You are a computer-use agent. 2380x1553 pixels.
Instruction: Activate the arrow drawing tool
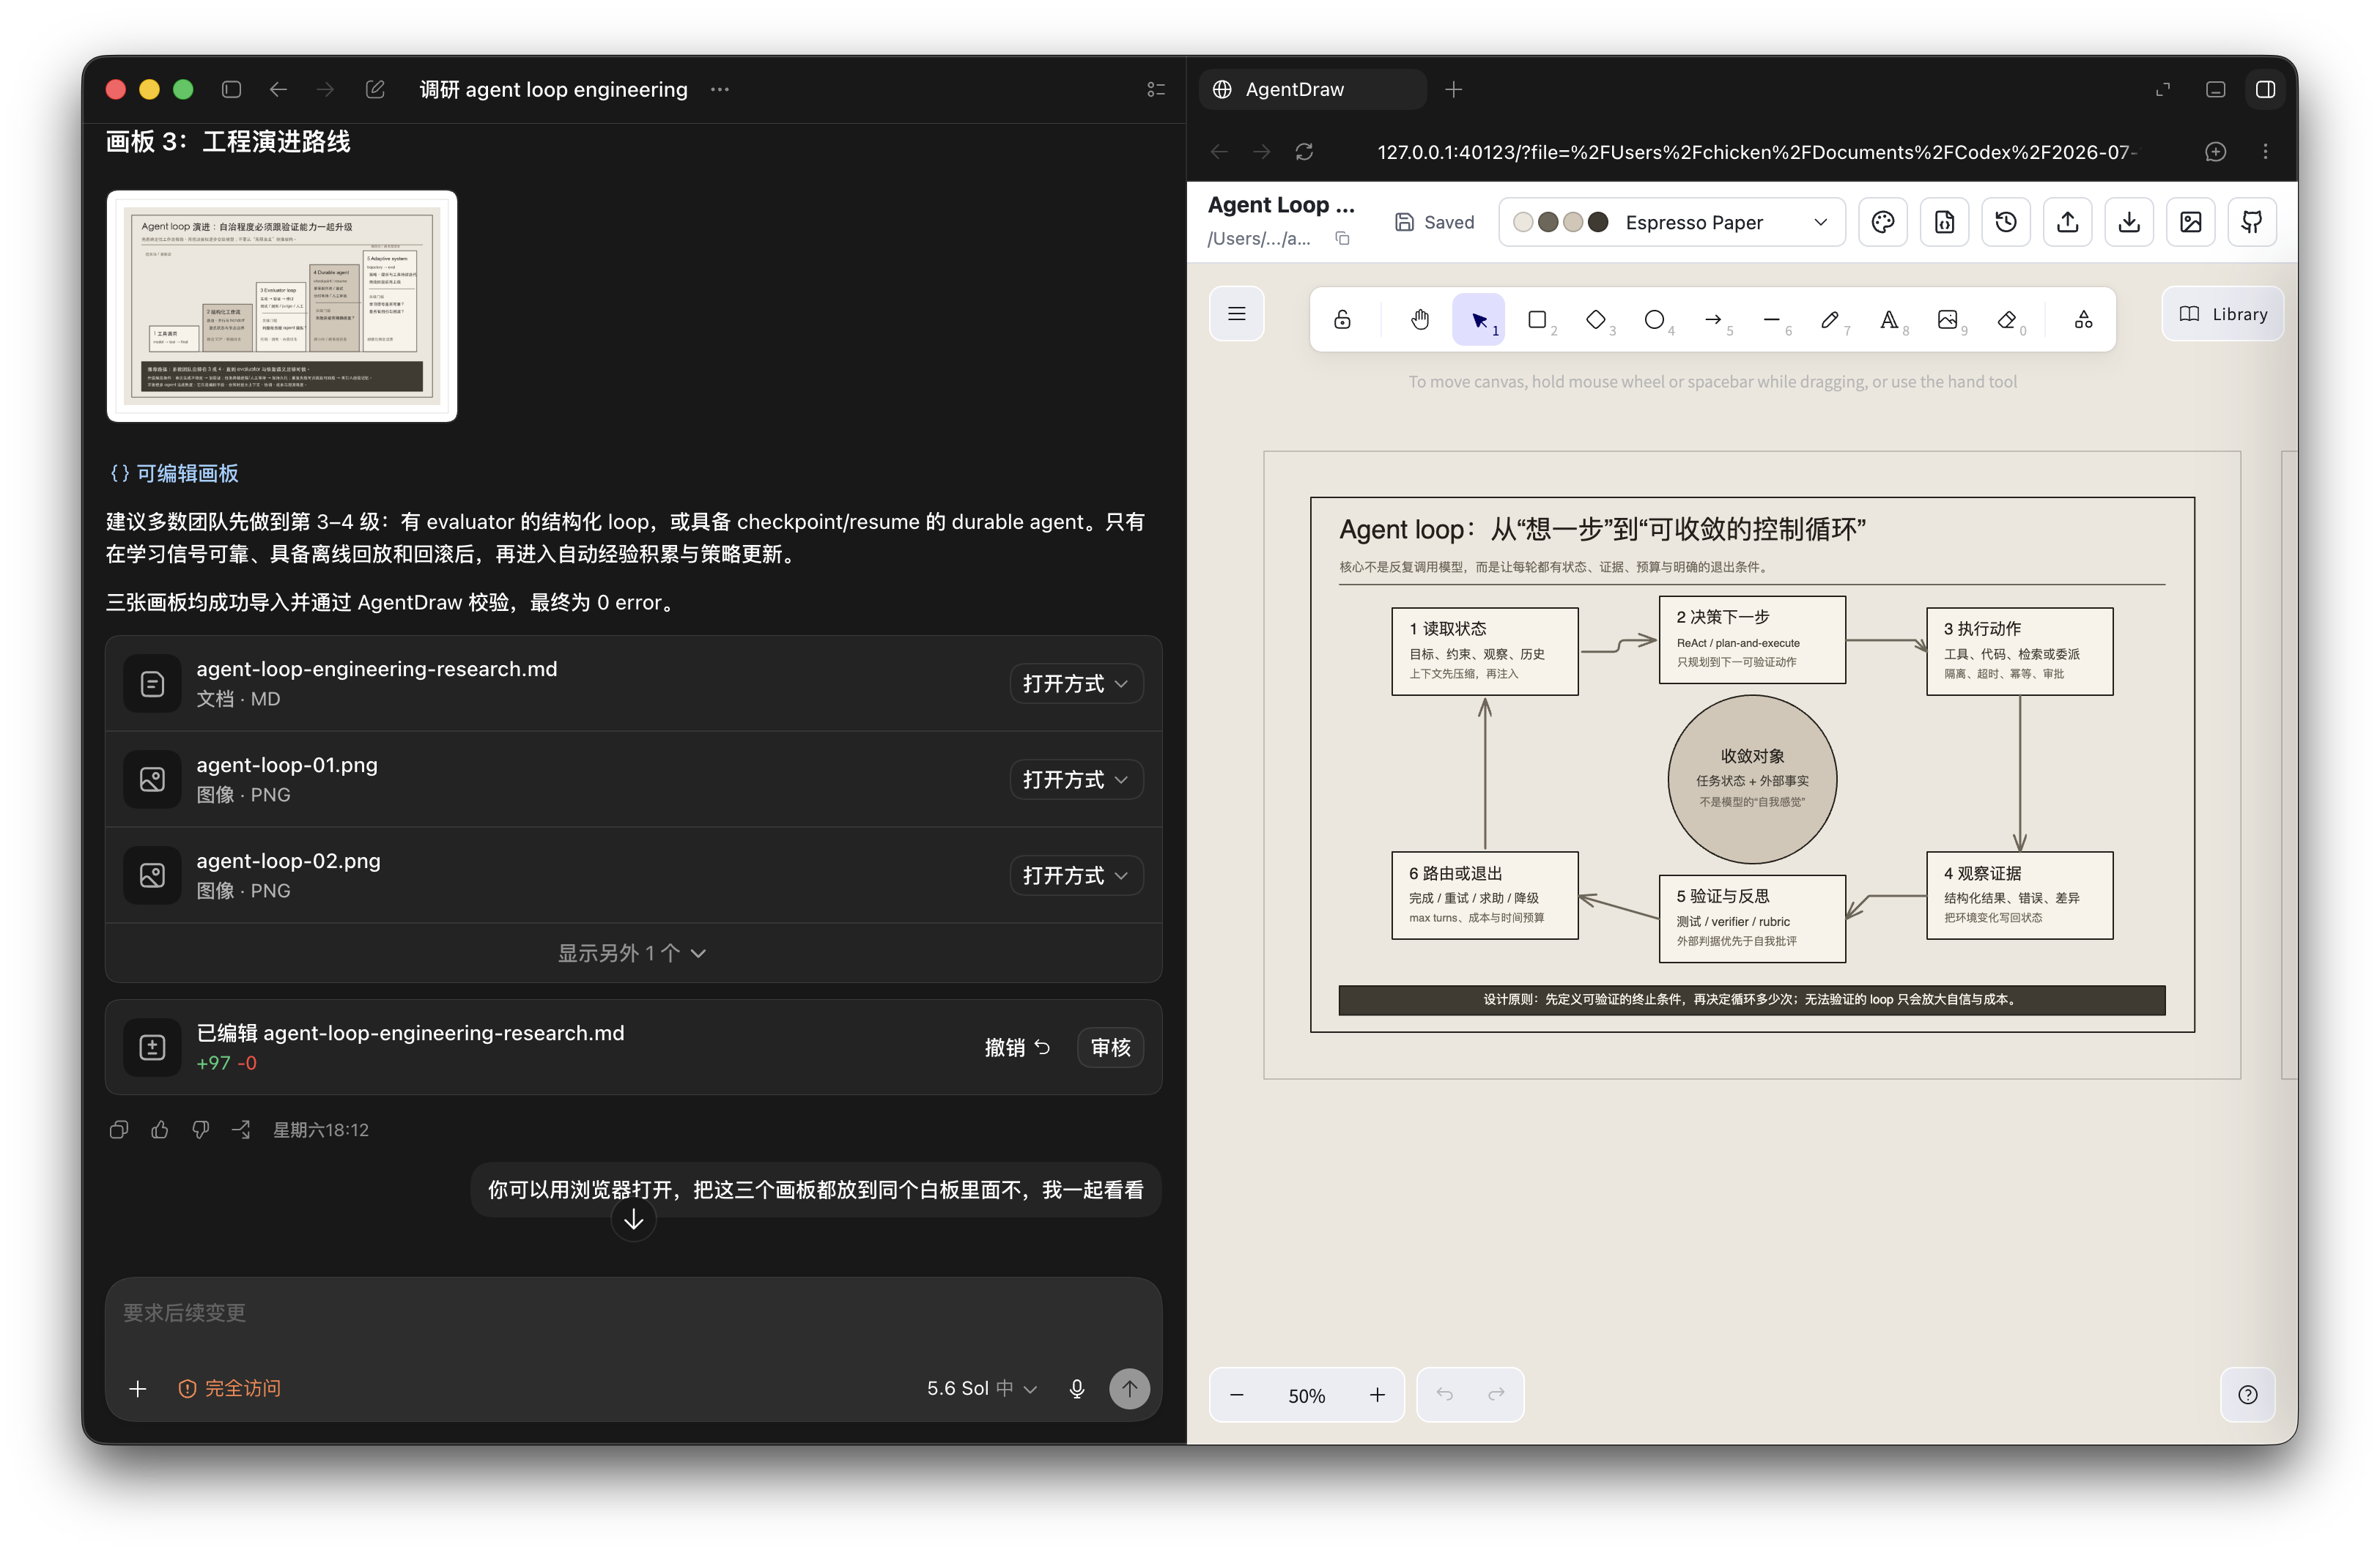(x=1713, y=319)
